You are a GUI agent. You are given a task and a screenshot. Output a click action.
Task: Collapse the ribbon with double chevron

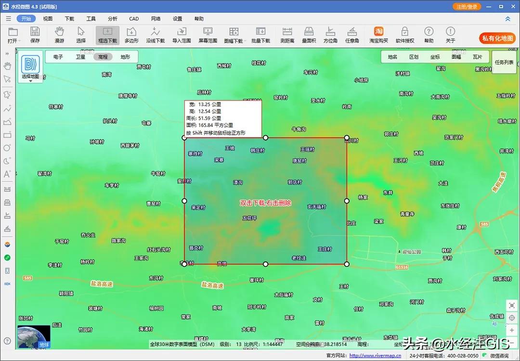[x=508, y=19]
